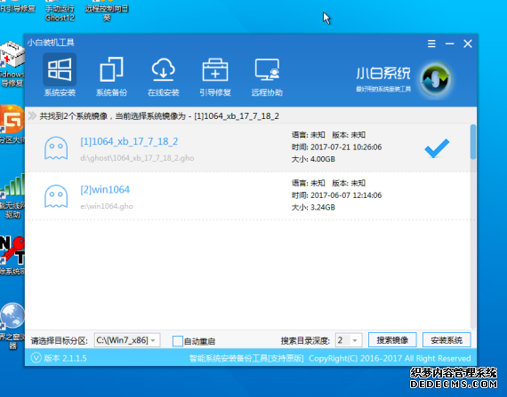Open the wireless driver signal-bars desktop icon
This screenshot has height=397, width=507.
point(12,195)
